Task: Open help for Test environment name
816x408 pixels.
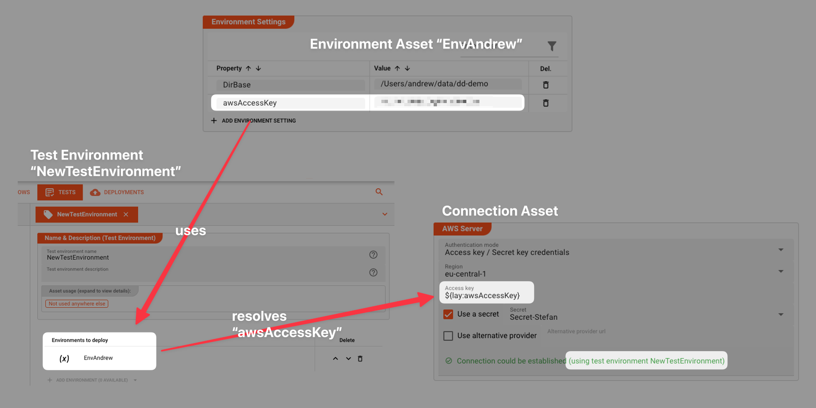Action: 373,255
